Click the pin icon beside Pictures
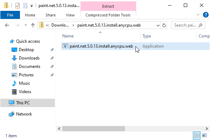The image size is (210, 140). point(52,75)
